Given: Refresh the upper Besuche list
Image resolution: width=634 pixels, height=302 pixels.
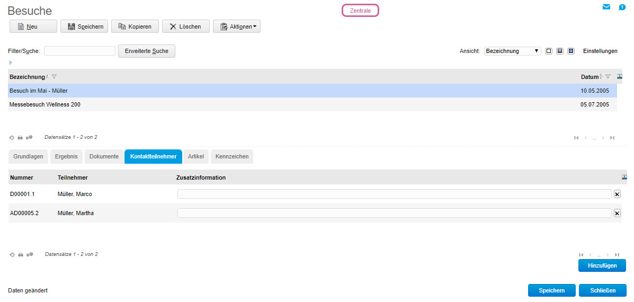Looking at the screenshot, I should 12,137.
